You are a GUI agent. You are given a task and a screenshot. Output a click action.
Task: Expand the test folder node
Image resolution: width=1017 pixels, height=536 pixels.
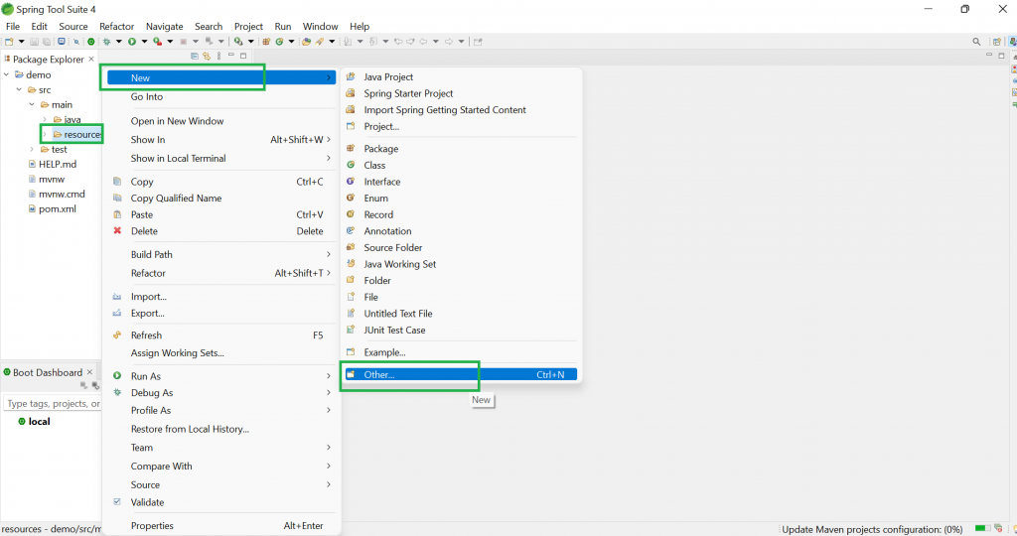point(32,149)
